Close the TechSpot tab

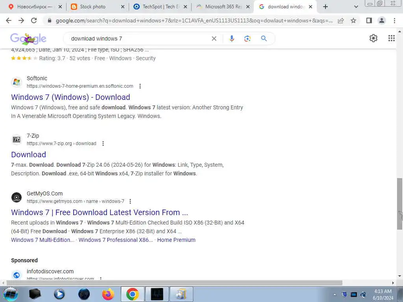pyautogui.click(x=185, y=7)
